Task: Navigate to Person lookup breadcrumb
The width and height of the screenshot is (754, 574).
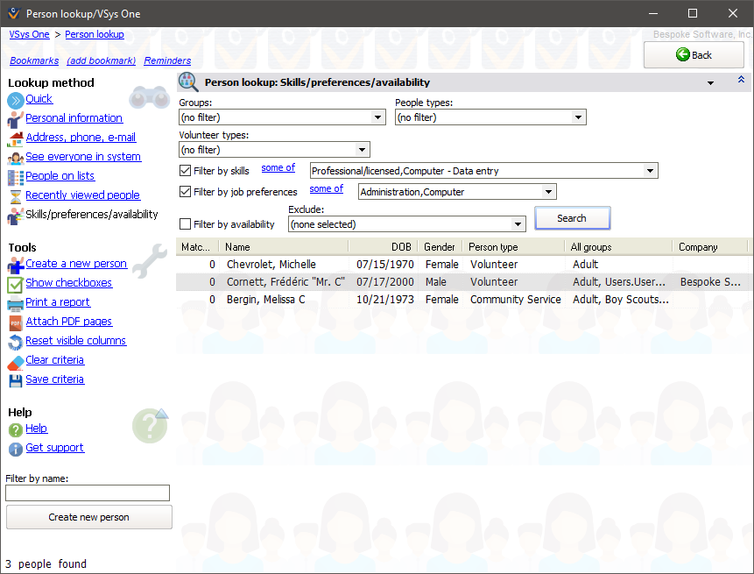Action: [x=95, y=33]
